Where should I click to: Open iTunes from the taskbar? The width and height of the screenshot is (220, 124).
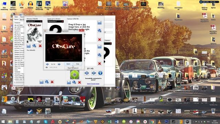131,122
